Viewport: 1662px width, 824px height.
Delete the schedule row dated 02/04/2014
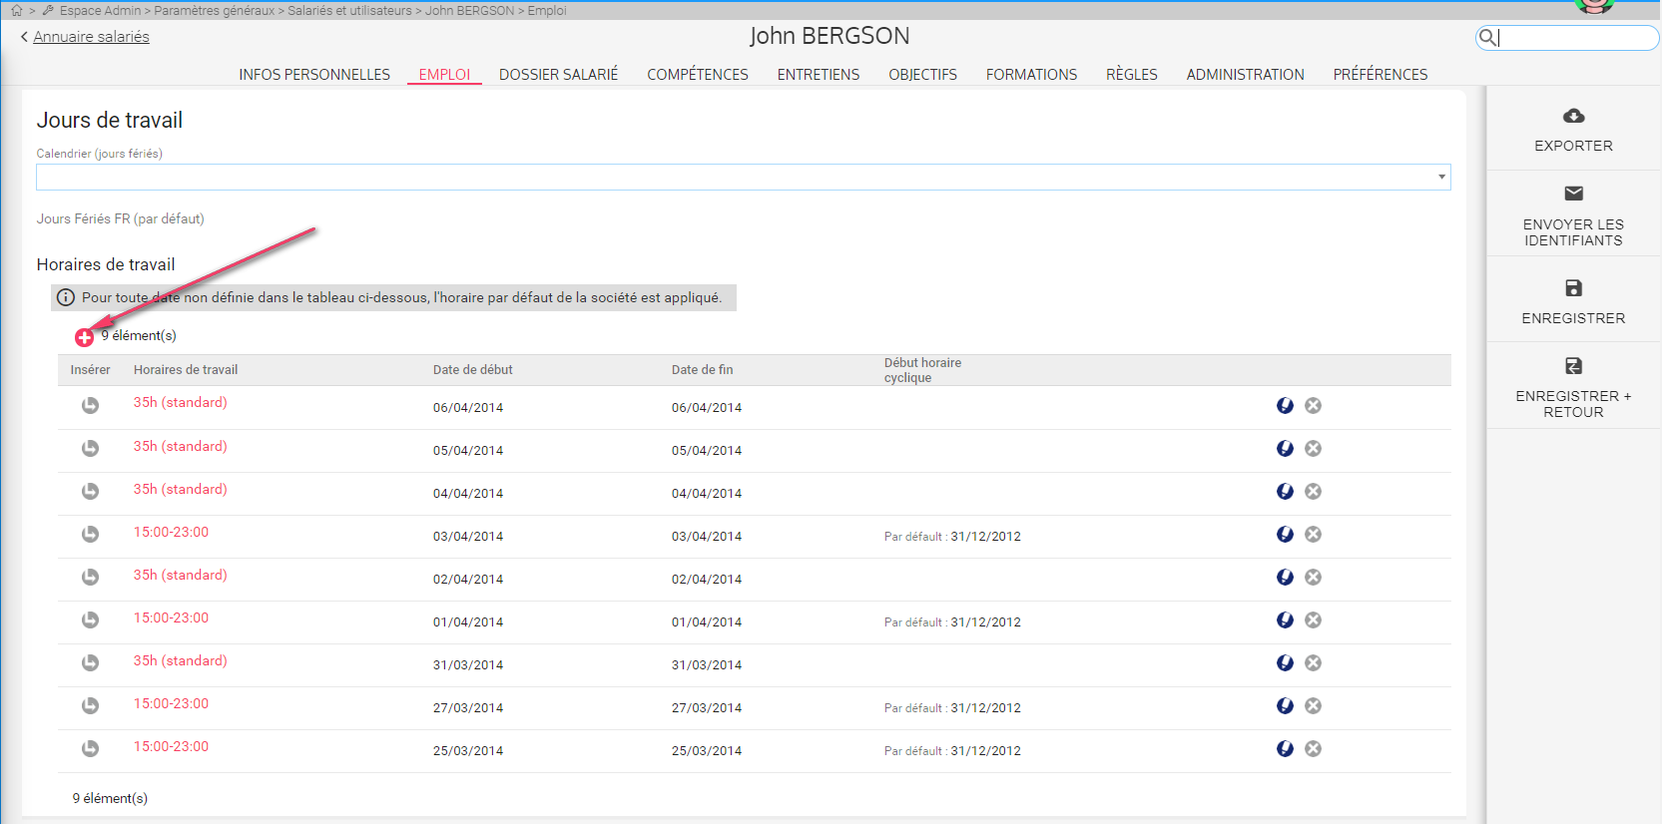click(x=1314, y=577)
